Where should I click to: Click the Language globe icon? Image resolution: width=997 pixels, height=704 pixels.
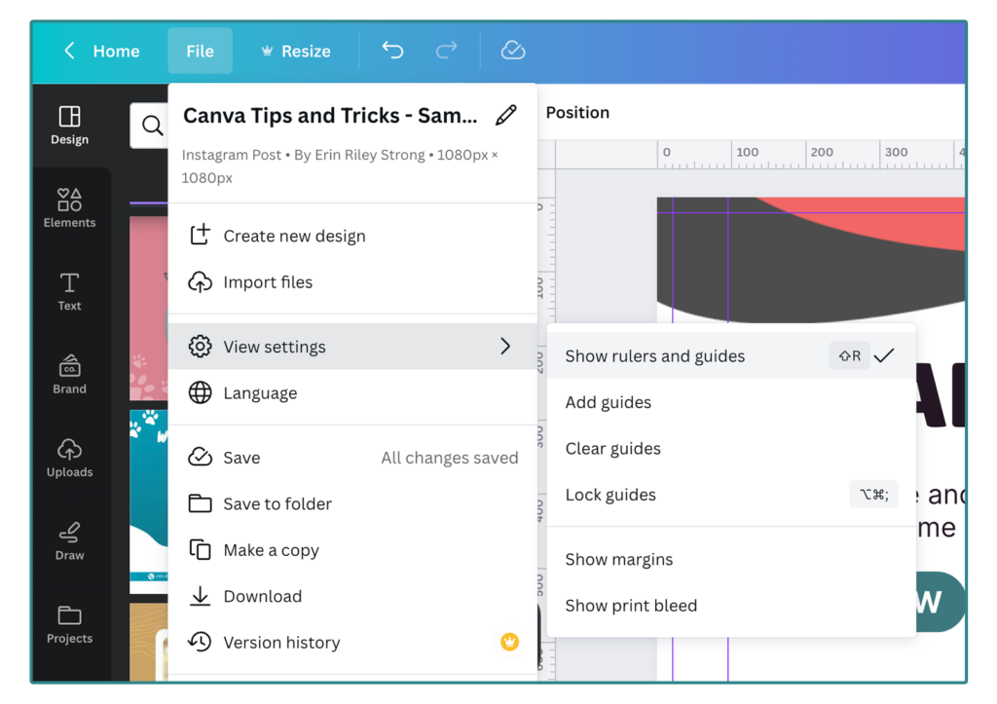(200, 393)
